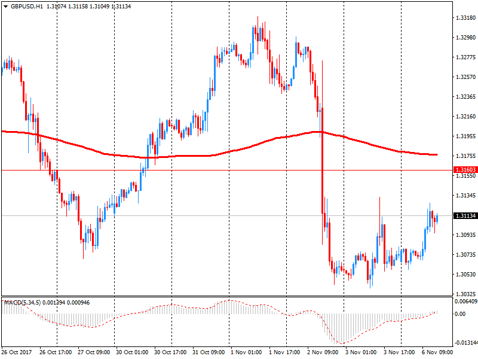Click the GBPUSD,H1 symbol label
Image resolution: width=478 pixels, height=359 pixels.
pos(27,7)
